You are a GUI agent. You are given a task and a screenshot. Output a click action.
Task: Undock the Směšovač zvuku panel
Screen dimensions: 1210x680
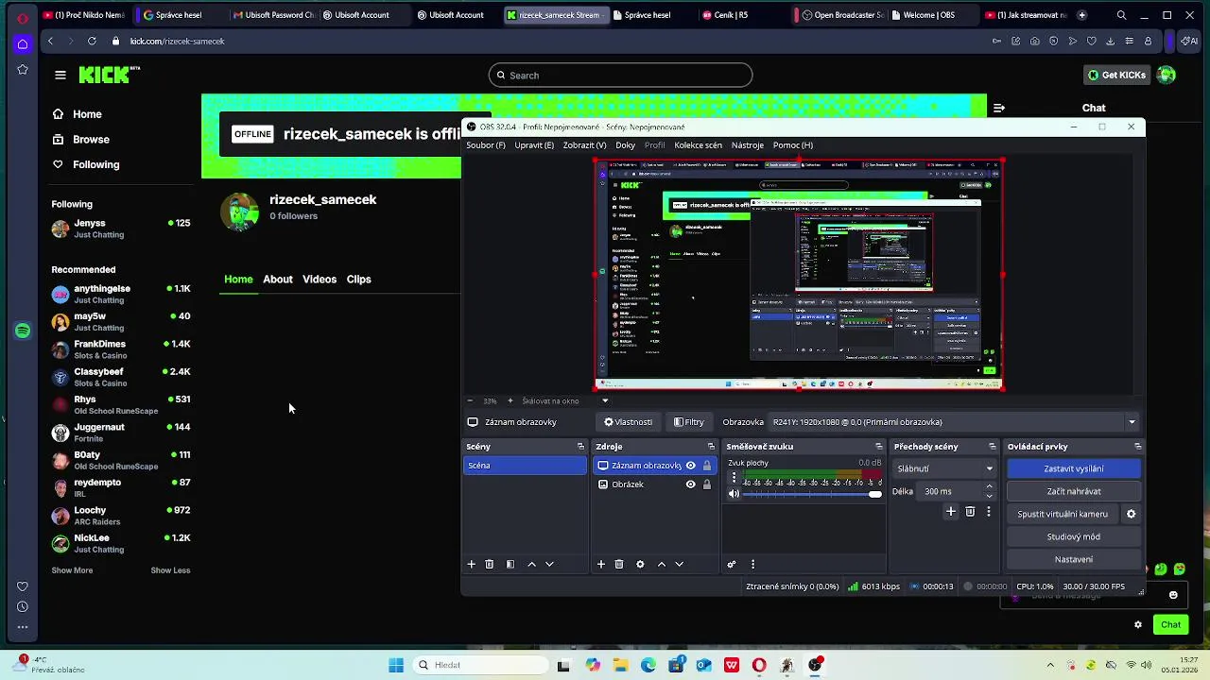878,446
